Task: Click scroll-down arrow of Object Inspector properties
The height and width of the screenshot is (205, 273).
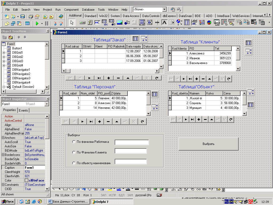Action: pyautogui.click(x=47, y=189)
